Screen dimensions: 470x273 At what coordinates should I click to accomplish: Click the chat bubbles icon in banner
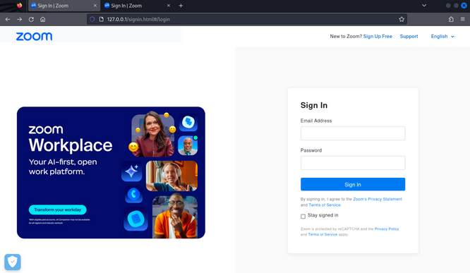click(188, 122)
